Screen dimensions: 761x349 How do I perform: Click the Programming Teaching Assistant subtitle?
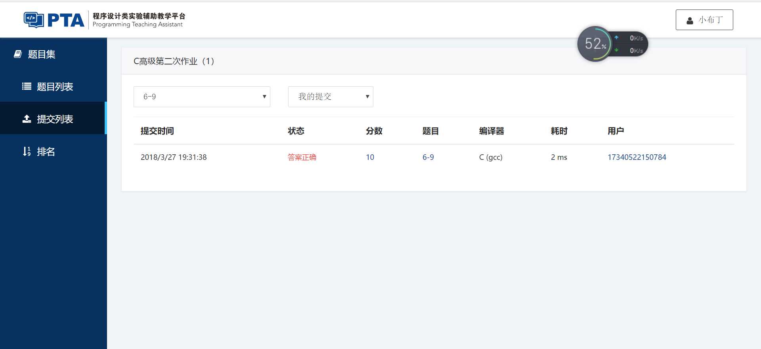tap(138, 25)
